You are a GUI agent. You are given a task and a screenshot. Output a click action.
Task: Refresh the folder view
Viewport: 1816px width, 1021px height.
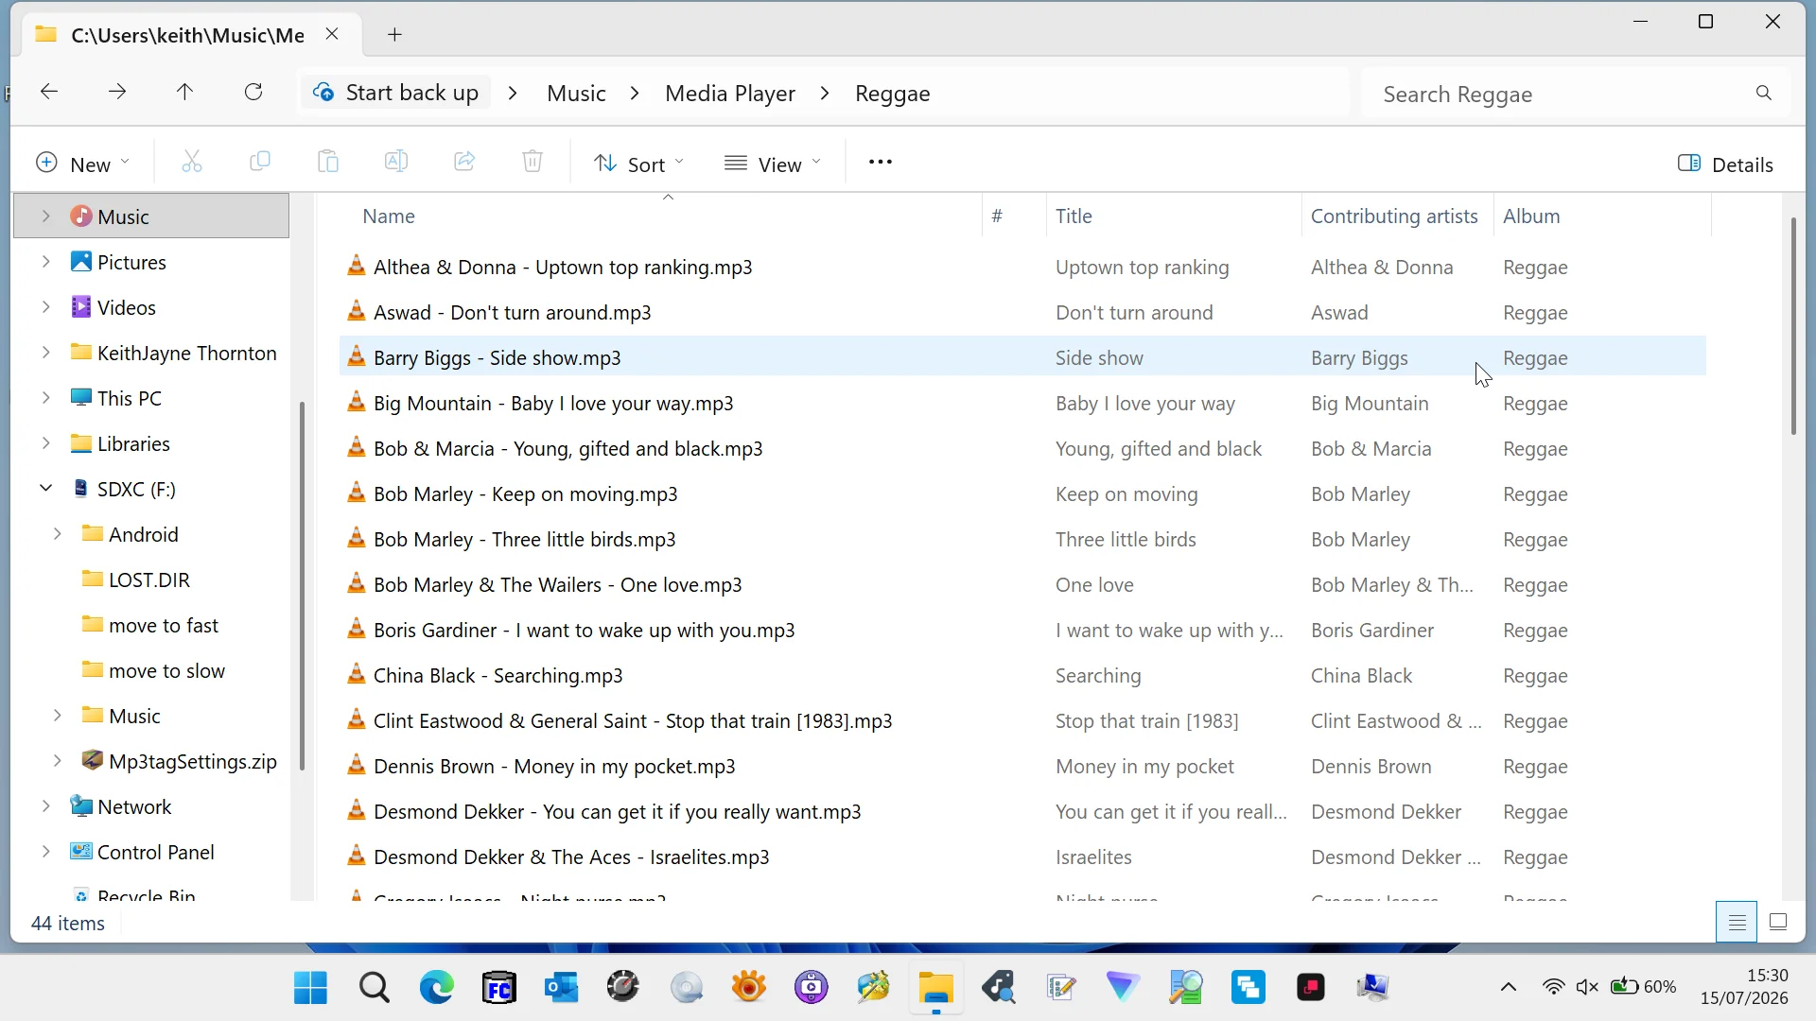pyautogui.click(x=253, y=92)
